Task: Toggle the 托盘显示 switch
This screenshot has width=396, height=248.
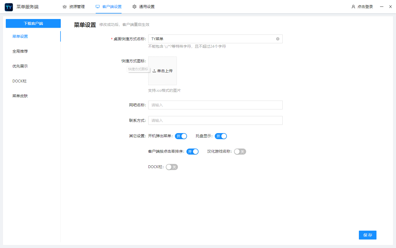Action: point(221,136)
